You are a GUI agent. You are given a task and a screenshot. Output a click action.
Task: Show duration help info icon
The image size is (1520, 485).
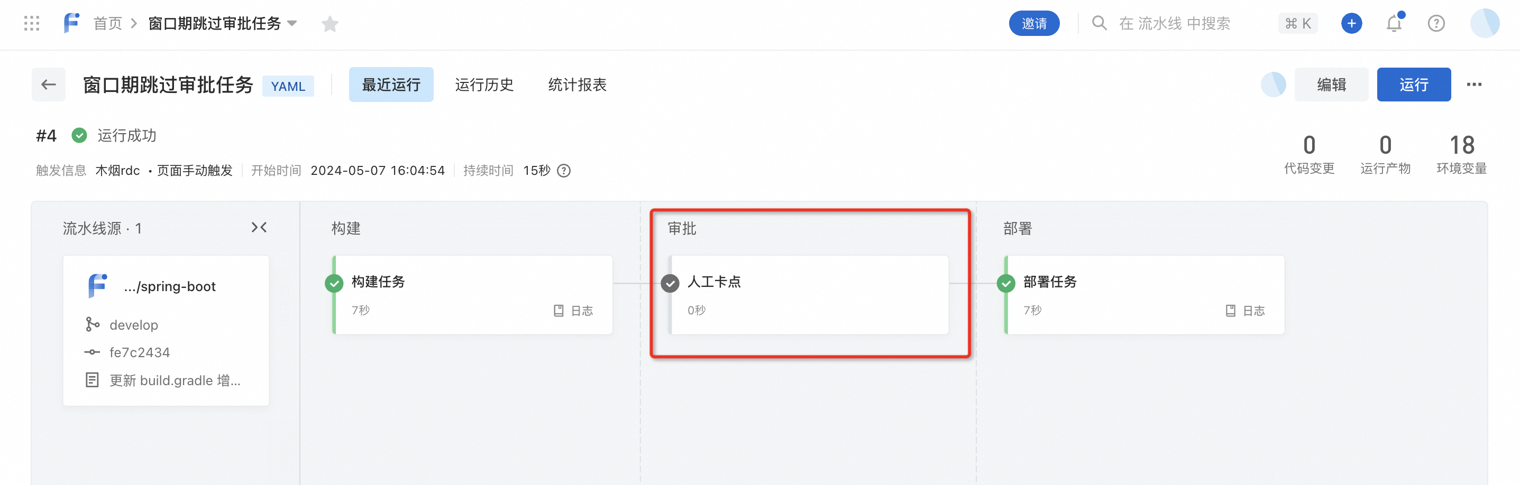[x=564, y=171]
